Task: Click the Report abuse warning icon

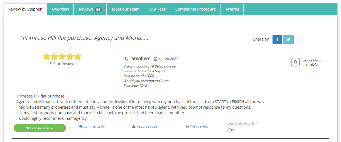Action: pos(134,126)
